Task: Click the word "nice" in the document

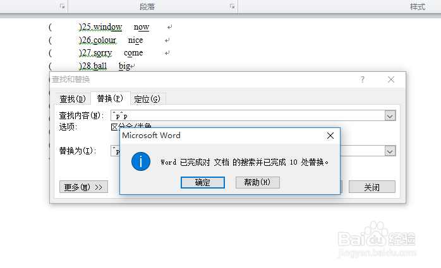Action: (136, 40)
